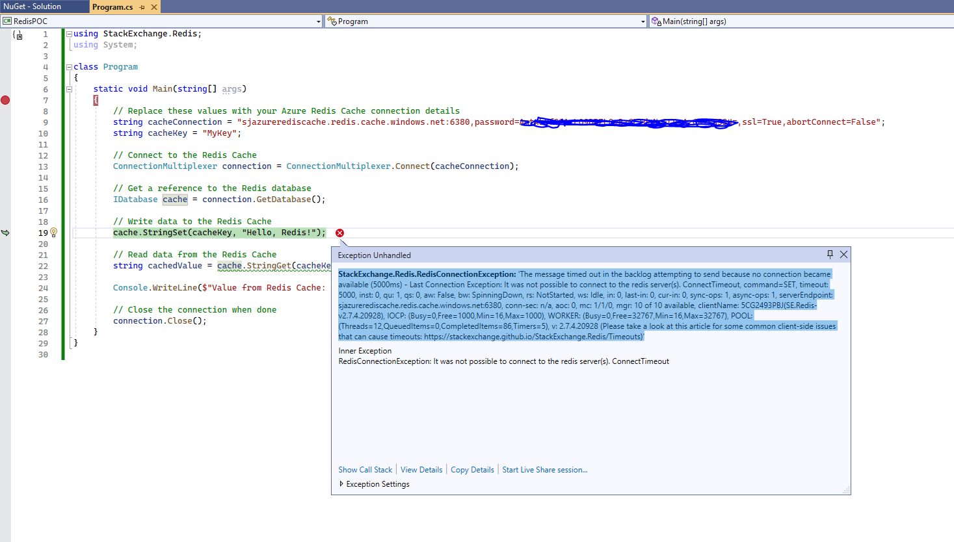Click the red breakpoint dot on line 7
Screen dimensions: 954x542
(5, 100)
